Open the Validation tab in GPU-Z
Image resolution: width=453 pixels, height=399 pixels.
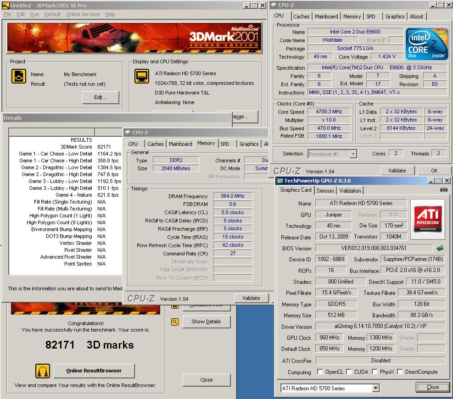[350, 190]
